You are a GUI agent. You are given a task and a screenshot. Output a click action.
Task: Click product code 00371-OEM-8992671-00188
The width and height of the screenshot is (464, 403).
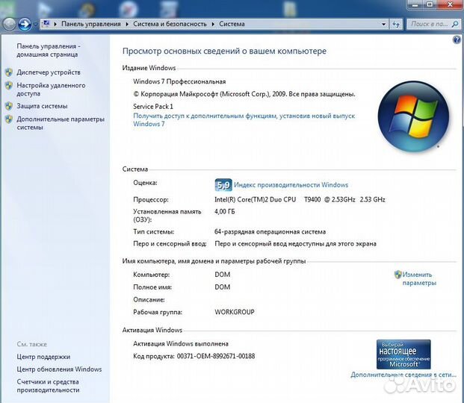[x=216, y=356]
